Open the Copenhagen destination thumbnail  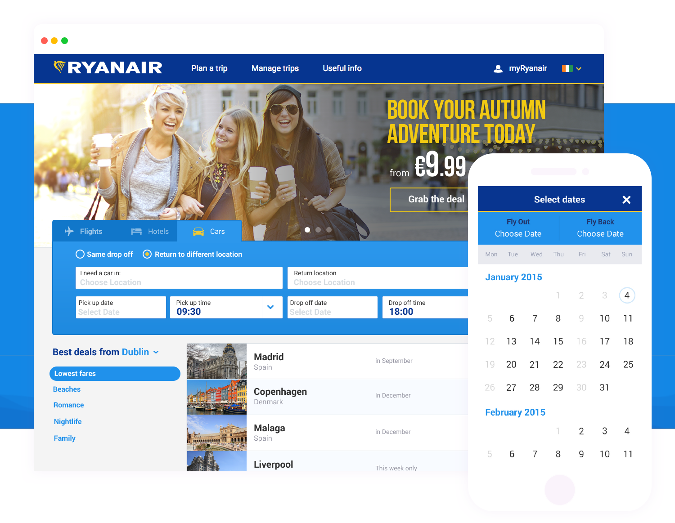point(217,397)
